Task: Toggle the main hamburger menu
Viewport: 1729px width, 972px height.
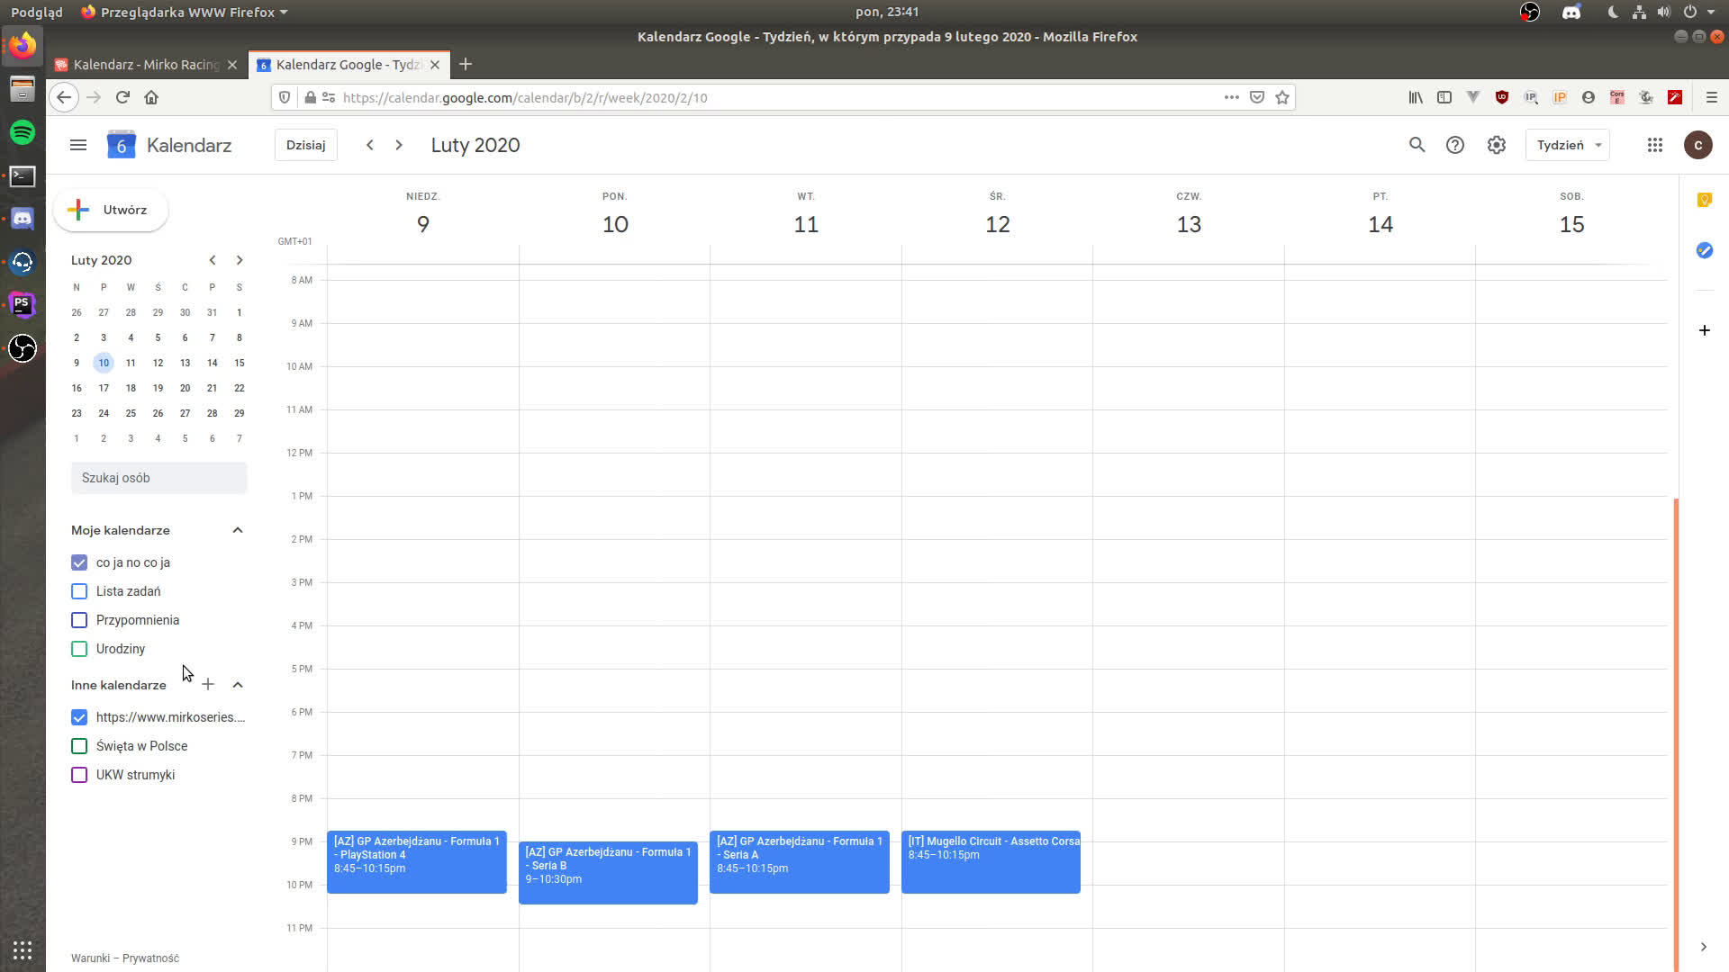Action: 78,145
